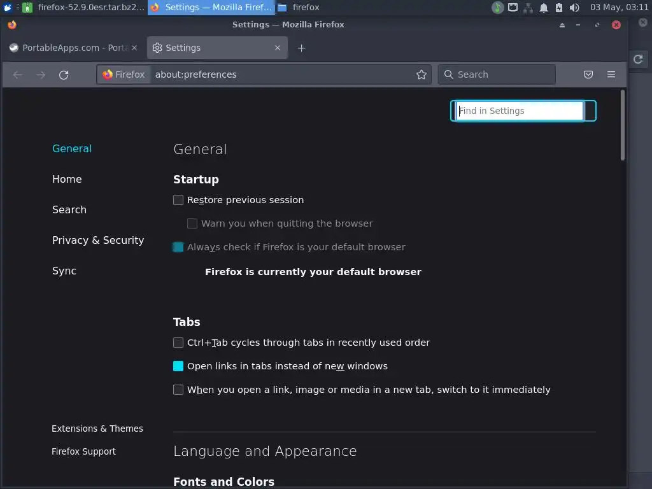Open Privacy & Security settings
This screenshot has height=489, width=652.
point(98,240)
